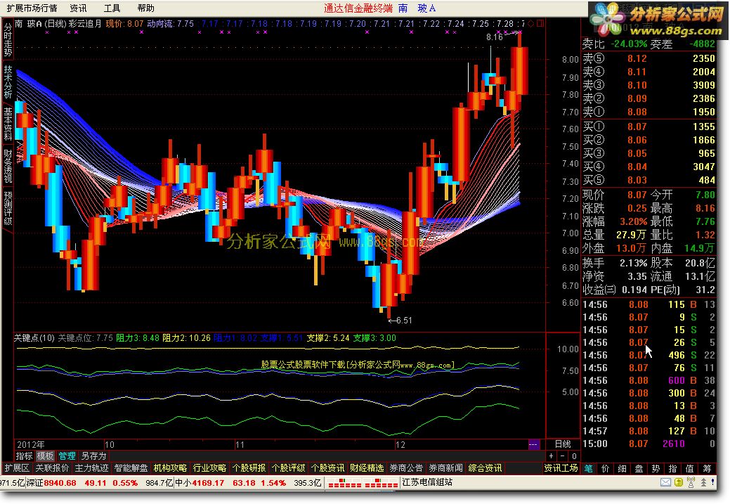Open the 券商公告 tab
Image resolution: width=730 pixels, height=504 pixels.
406,468
